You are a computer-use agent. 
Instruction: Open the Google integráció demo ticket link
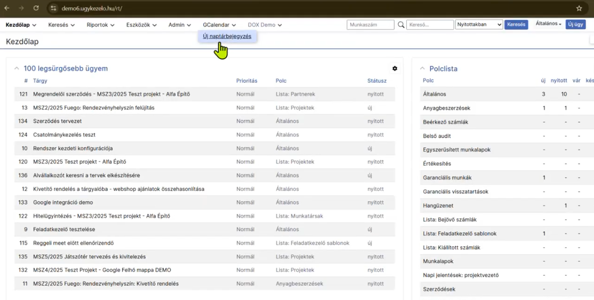click(63, 202)
